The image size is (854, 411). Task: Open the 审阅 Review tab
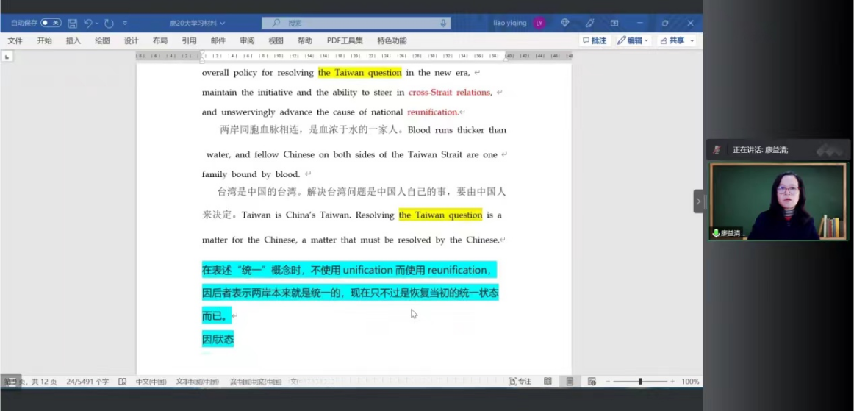pos(247,40)
